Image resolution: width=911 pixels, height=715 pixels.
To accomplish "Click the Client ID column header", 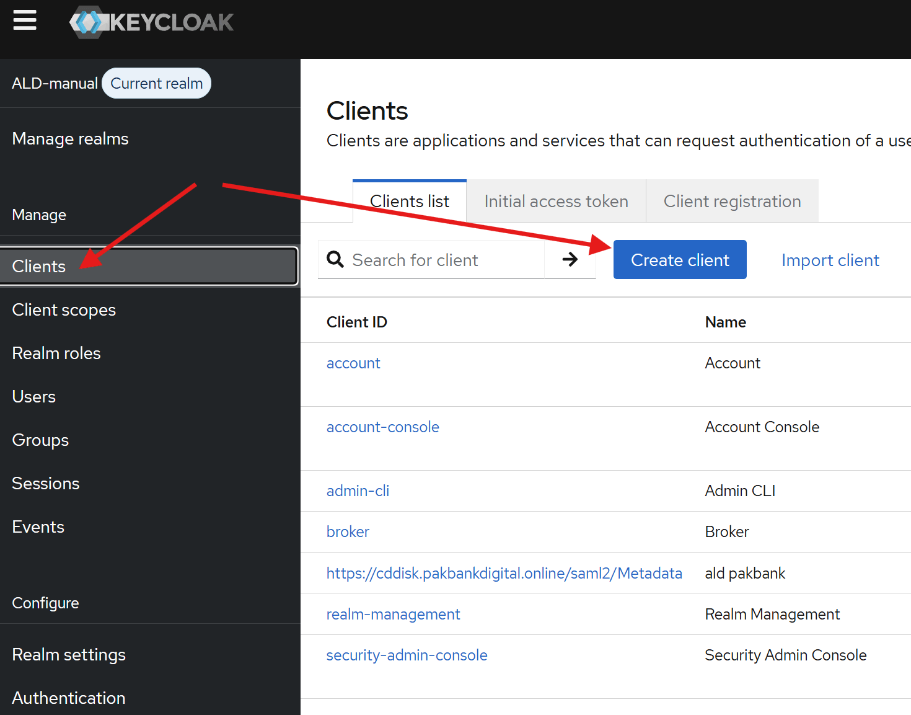I will coord(356,322).
